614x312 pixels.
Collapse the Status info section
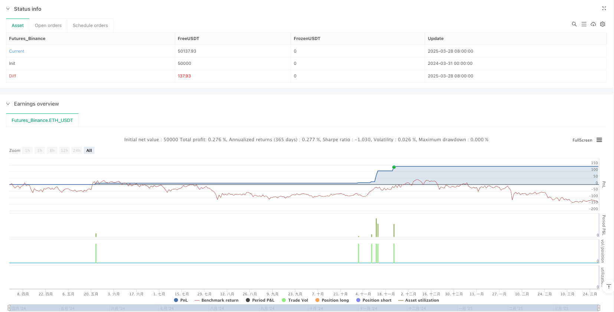pos(8,9)
